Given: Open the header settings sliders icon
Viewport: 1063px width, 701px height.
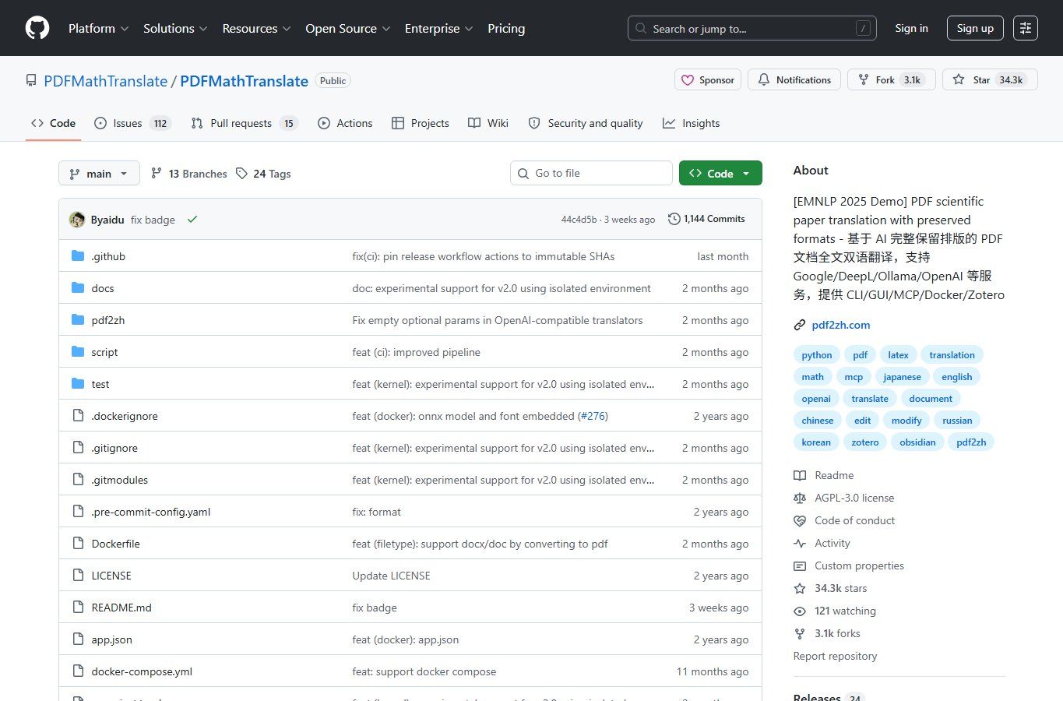Looking at the screenshot, I should coord(1026,28).
